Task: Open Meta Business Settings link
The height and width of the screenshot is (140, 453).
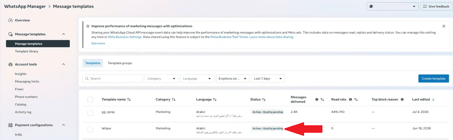Action: [x=125, y=37]
